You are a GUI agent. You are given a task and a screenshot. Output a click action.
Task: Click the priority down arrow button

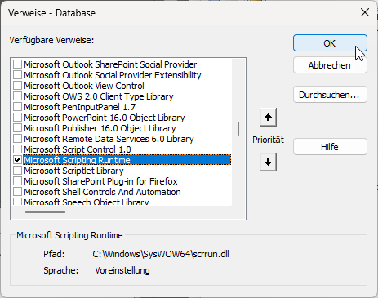pyautogui.click(x=268, y=162)
